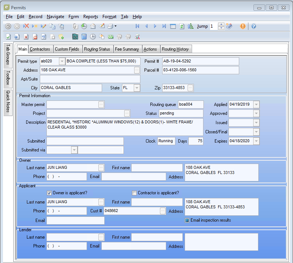Click the Address lookup ellipsis button
Screen dimensions: 293x263
click(137, 70)
